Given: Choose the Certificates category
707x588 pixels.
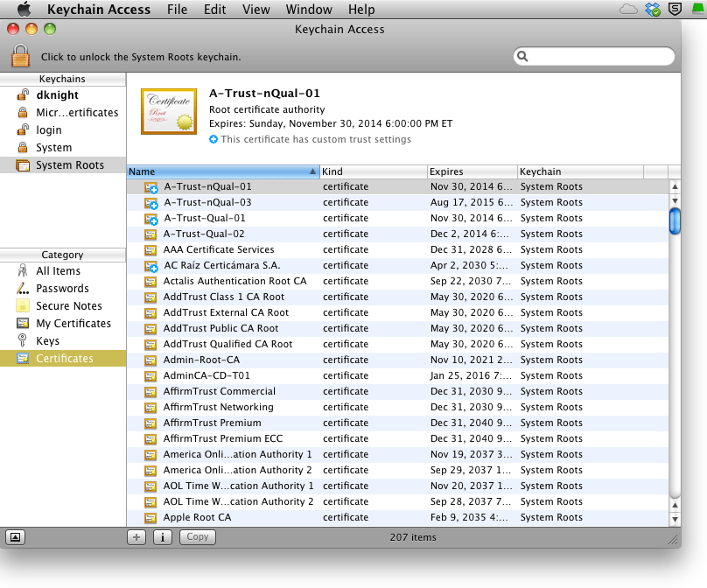Looking at the screenshot, I should tap(63, 359).
